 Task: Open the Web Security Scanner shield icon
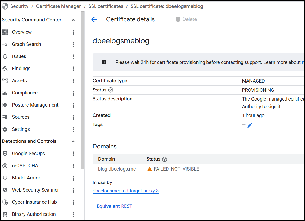click(5, 190)
